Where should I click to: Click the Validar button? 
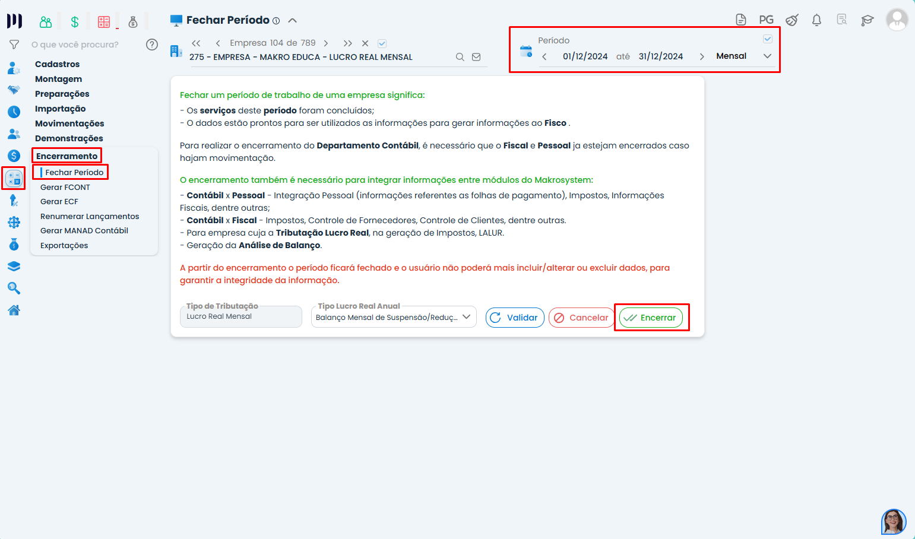(x=515, y=318)
